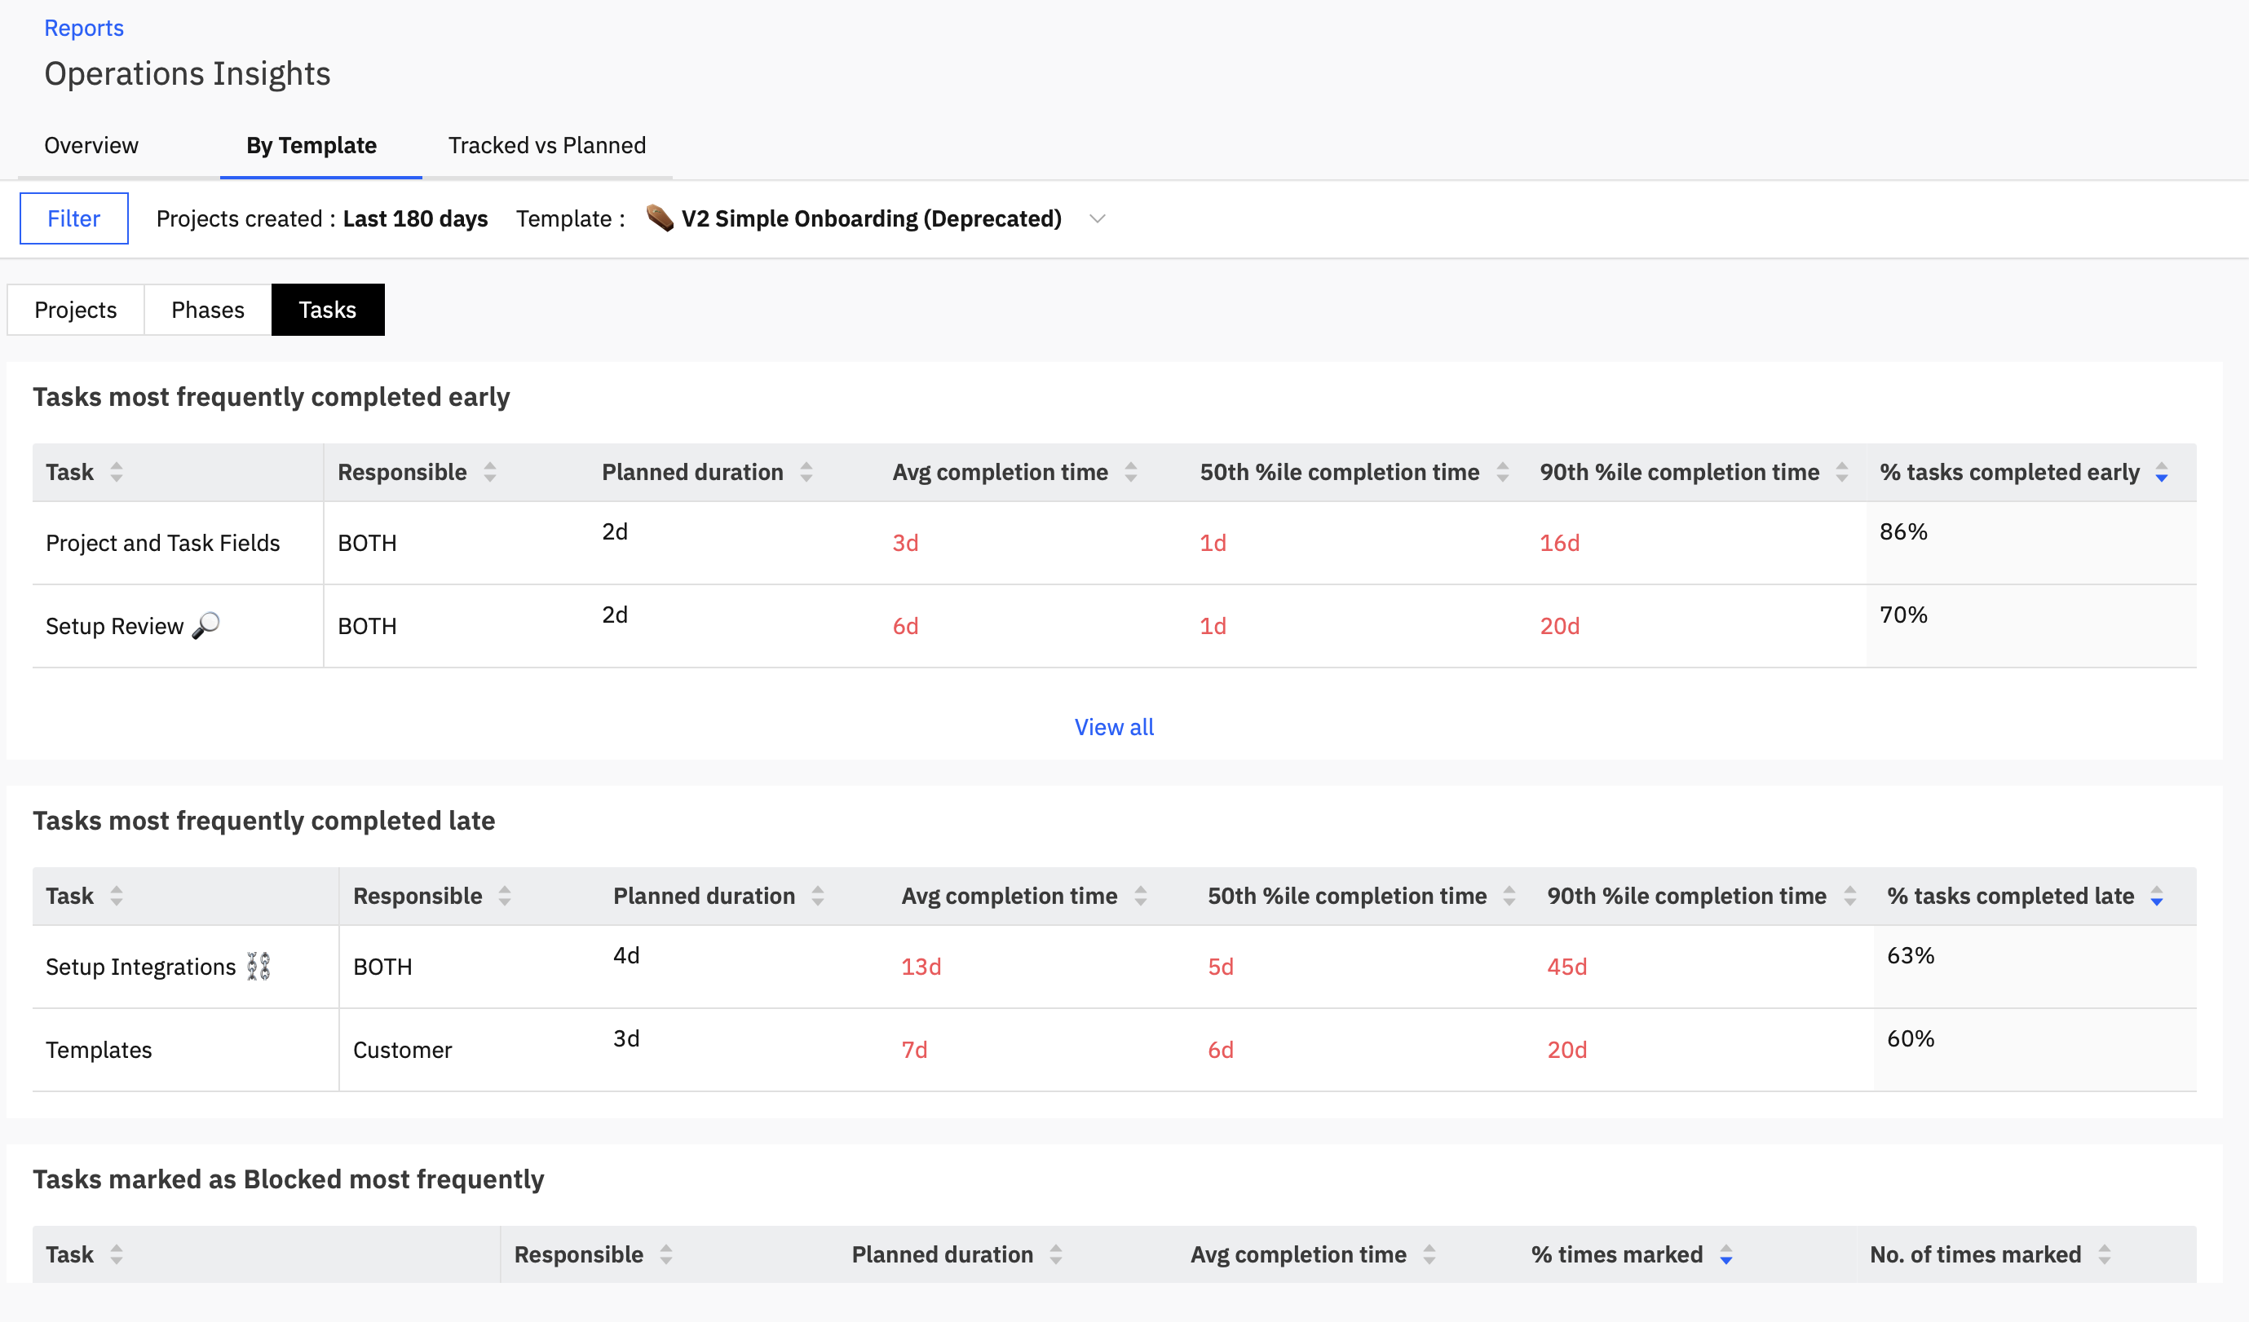2249x1322 pixels.
Task: Sort by % tasks completed late
Action: (2156, 896)
